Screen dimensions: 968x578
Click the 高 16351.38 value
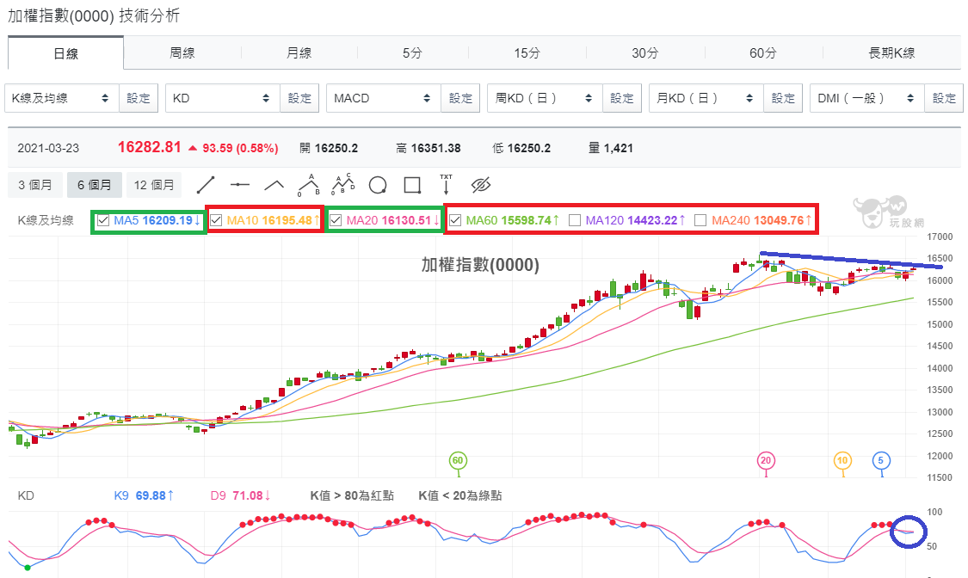pos(429,148)
